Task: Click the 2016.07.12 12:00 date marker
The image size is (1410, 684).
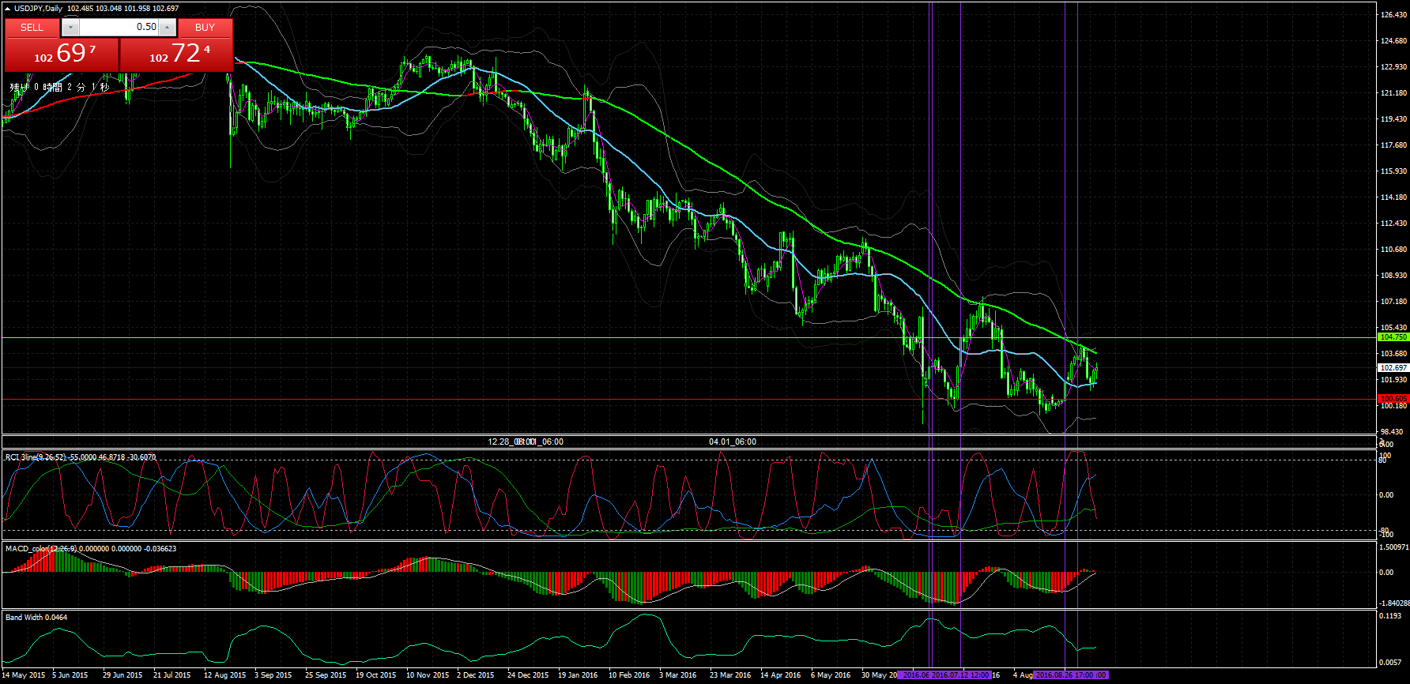Action: point(960,675)
